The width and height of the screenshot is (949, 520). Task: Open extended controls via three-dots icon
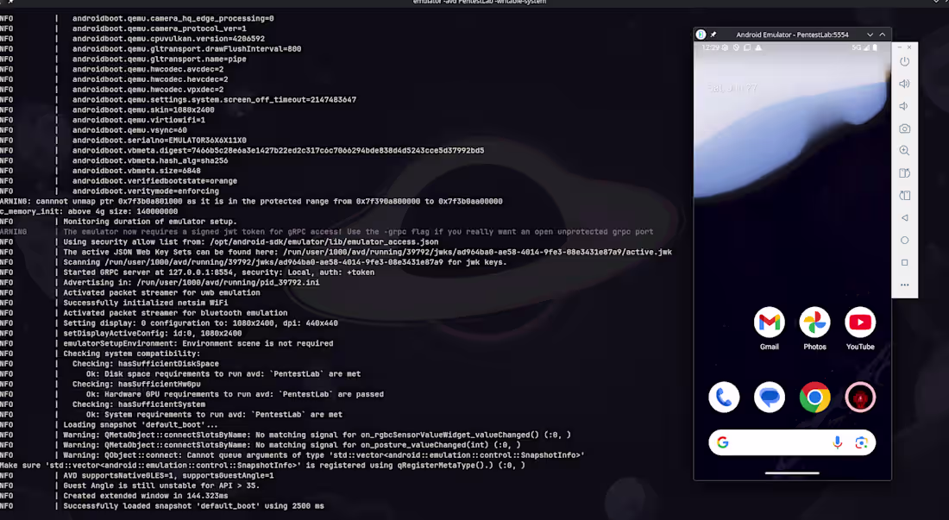(904, 285)
